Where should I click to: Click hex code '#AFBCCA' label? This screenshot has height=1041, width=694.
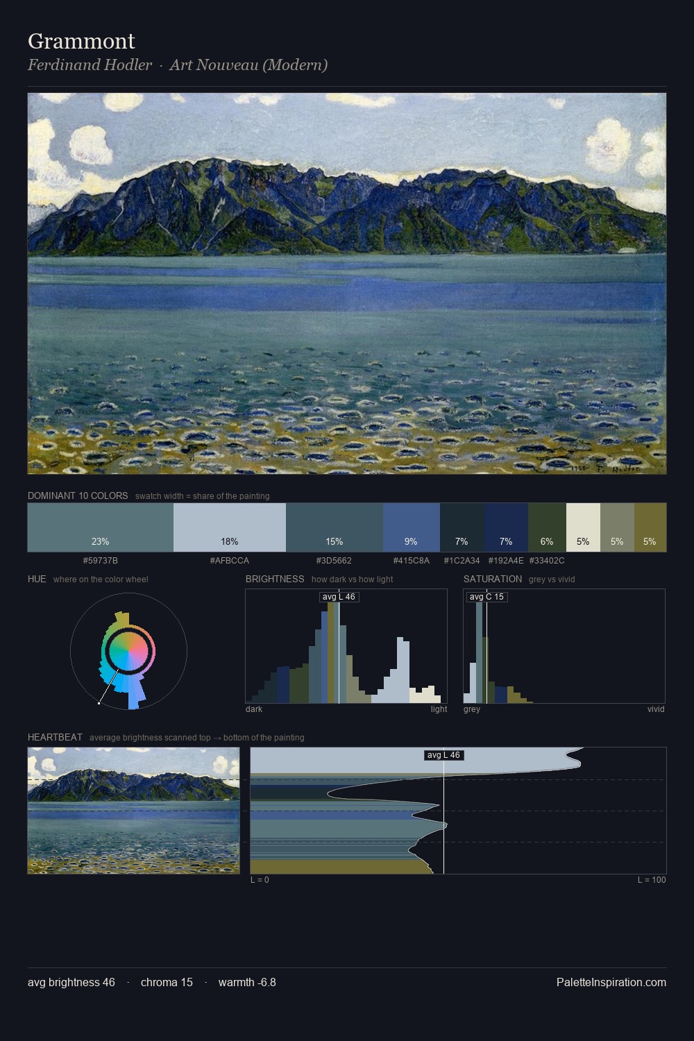point(230,560)
